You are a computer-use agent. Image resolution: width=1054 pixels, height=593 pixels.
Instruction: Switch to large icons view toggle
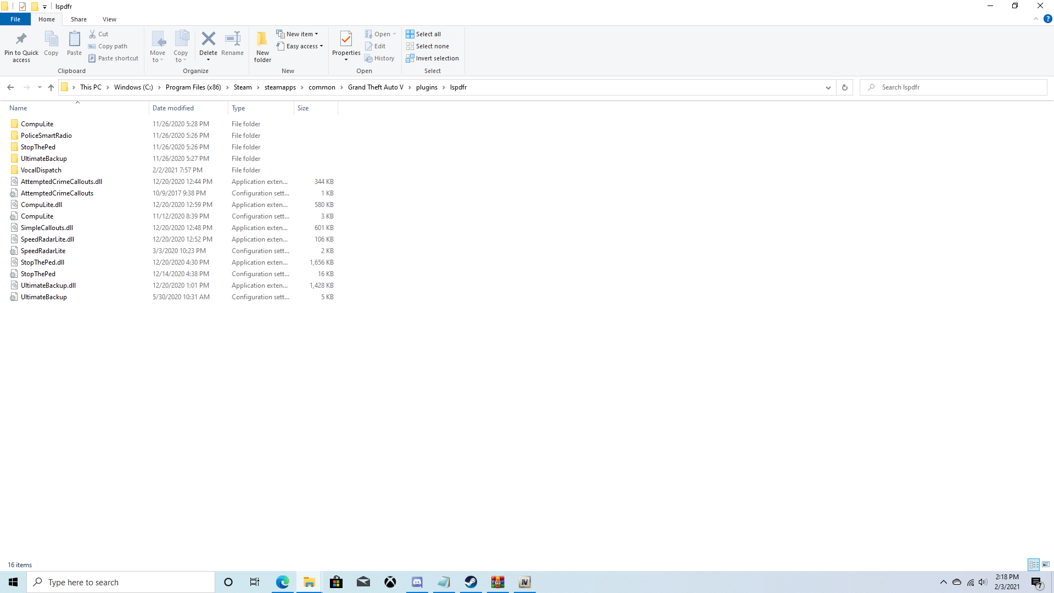click(1046, 564)
